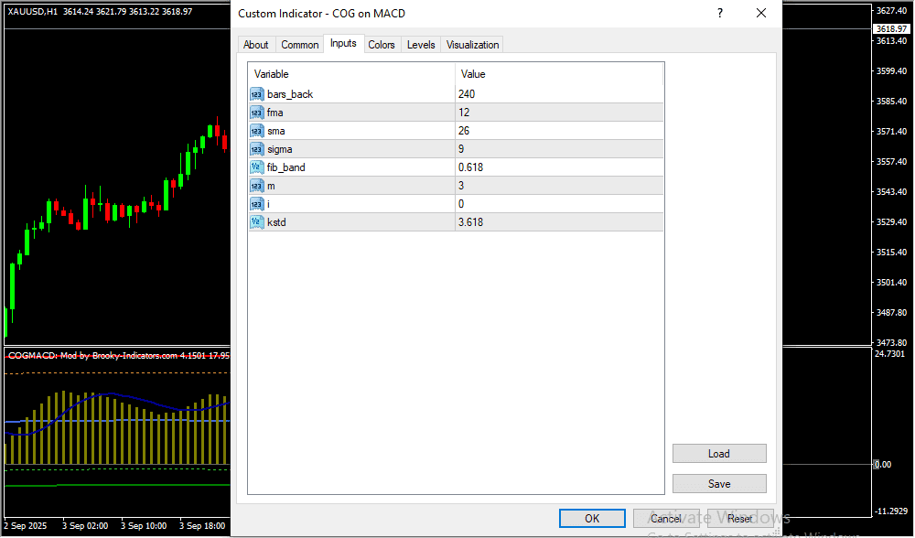Screen dimensions: 915x538
Task: Click the kstd double type icon
Action: click(x=256, y=222)
